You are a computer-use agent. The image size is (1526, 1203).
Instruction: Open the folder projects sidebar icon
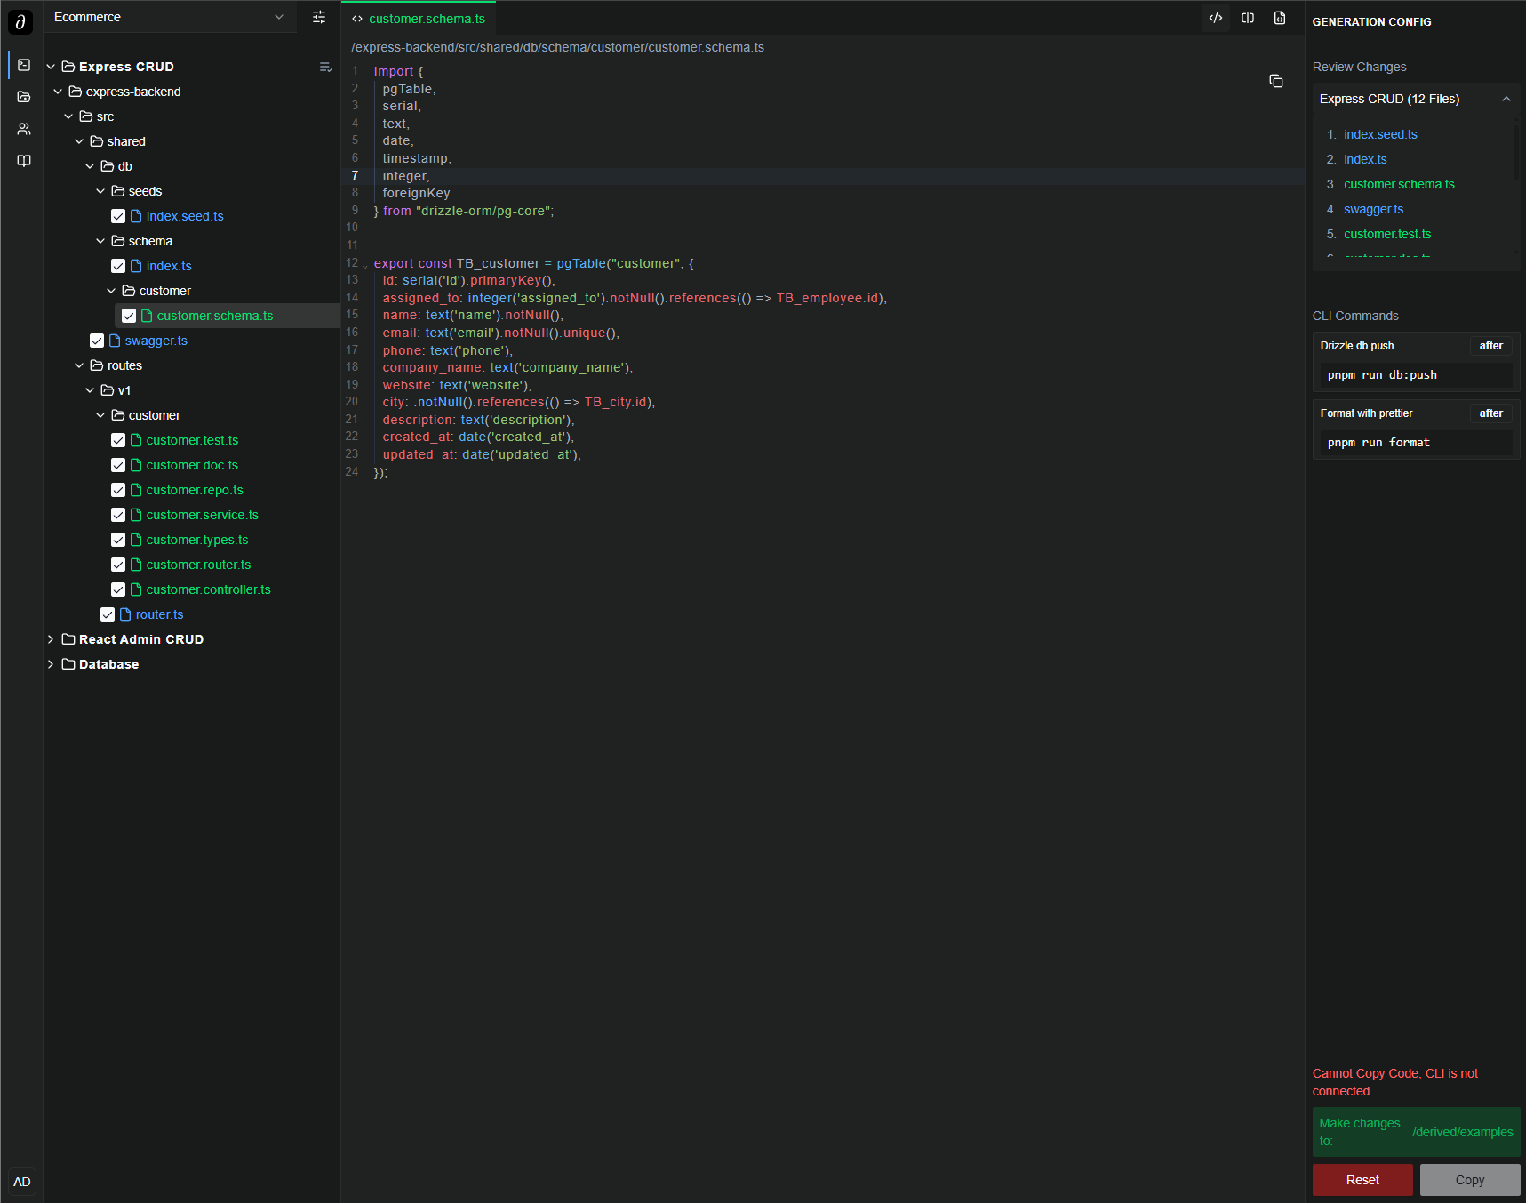24,97
